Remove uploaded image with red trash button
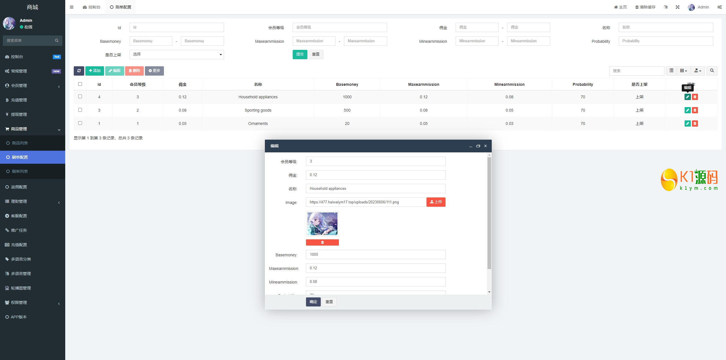 point(322,242)
